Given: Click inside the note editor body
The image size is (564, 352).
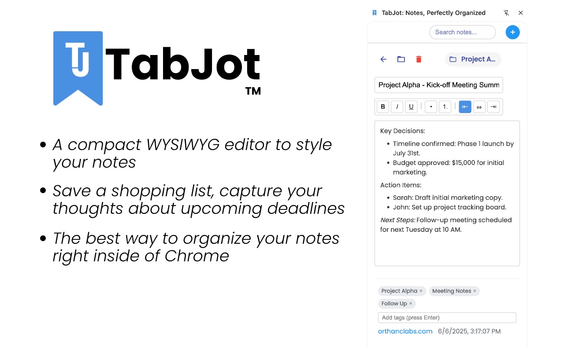Looking at the screenshot, I should coord(447,193).
